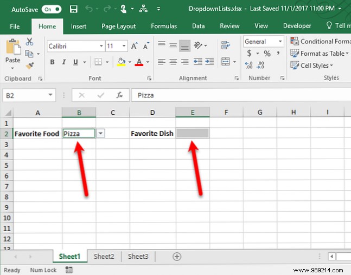Viewport: 351px width, 275px height.
Task: Apply Percent Style format
Action: [x=267, y=54]
